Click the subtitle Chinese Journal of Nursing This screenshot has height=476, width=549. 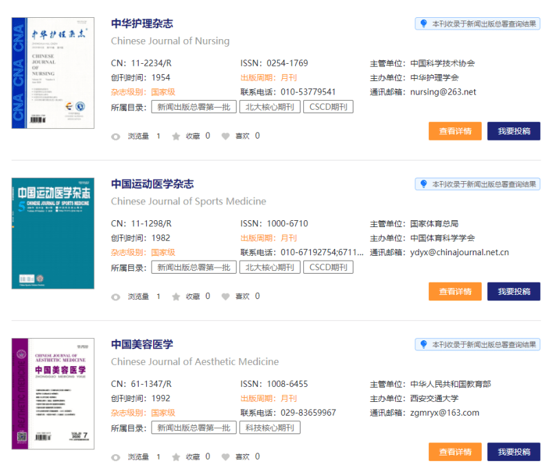170,41
